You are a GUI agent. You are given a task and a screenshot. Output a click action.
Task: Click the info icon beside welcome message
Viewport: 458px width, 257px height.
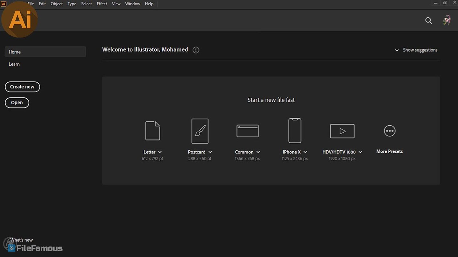196,50
